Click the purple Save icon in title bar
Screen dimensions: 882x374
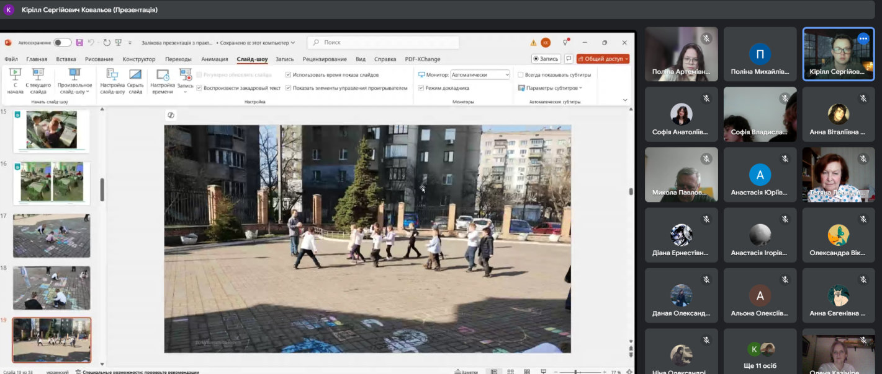click(79, 43)
